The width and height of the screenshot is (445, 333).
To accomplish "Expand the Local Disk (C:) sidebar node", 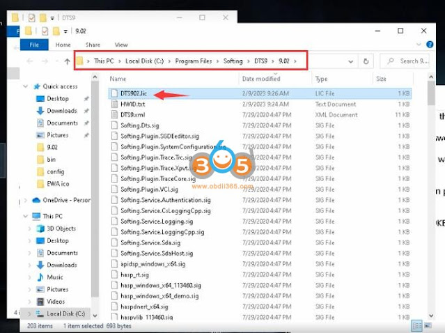I will pyautogui.click(x=29, y=314).
